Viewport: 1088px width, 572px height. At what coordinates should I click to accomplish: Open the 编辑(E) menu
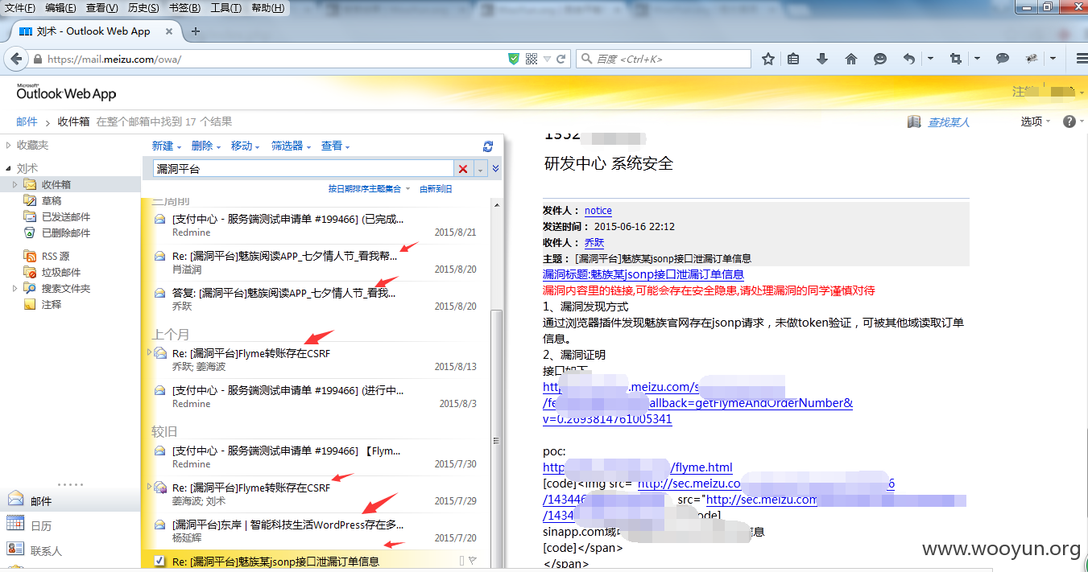[x=61, y=8]
